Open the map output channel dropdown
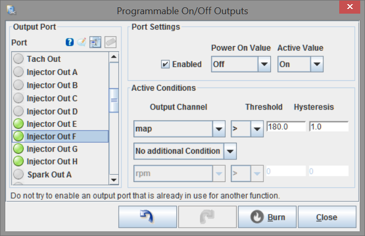 [179, 128]
